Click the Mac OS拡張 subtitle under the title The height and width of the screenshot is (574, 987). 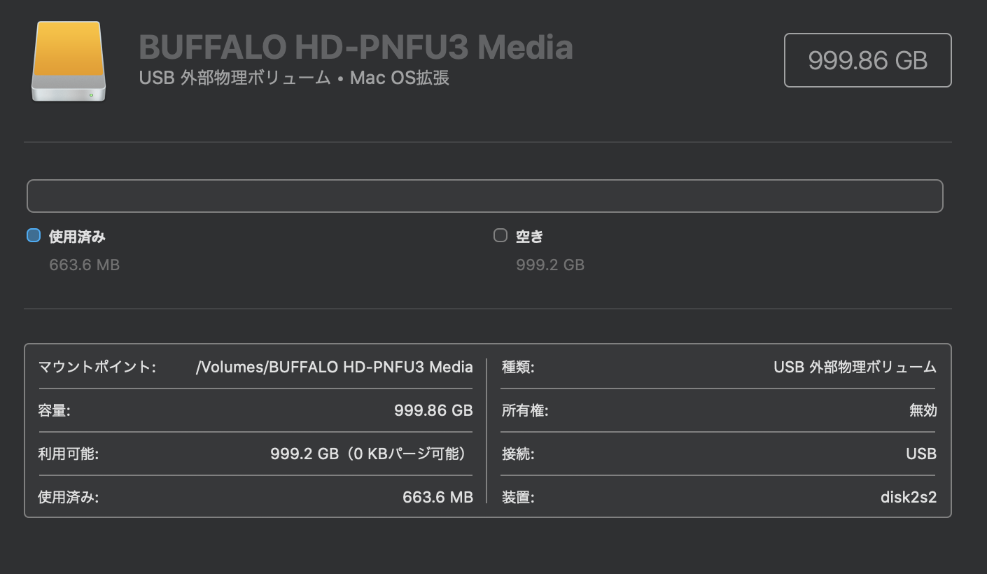click(x=400, y=78)
